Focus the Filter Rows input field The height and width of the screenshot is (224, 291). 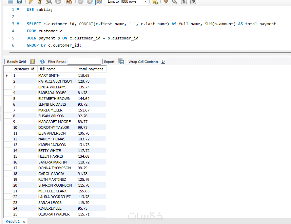(84, 62)
